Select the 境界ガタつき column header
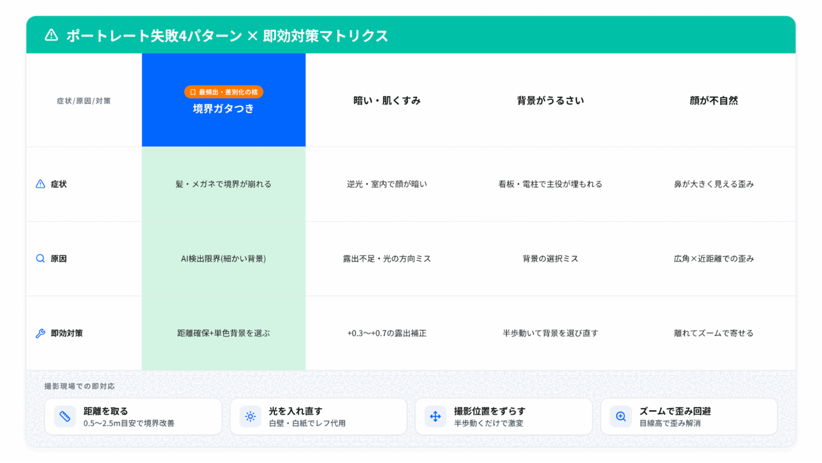This screenshot has width=822, height=463. point(224,100)
